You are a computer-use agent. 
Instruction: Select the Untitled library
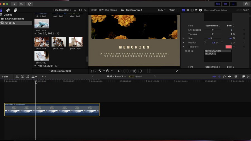(x=8, y=14)
